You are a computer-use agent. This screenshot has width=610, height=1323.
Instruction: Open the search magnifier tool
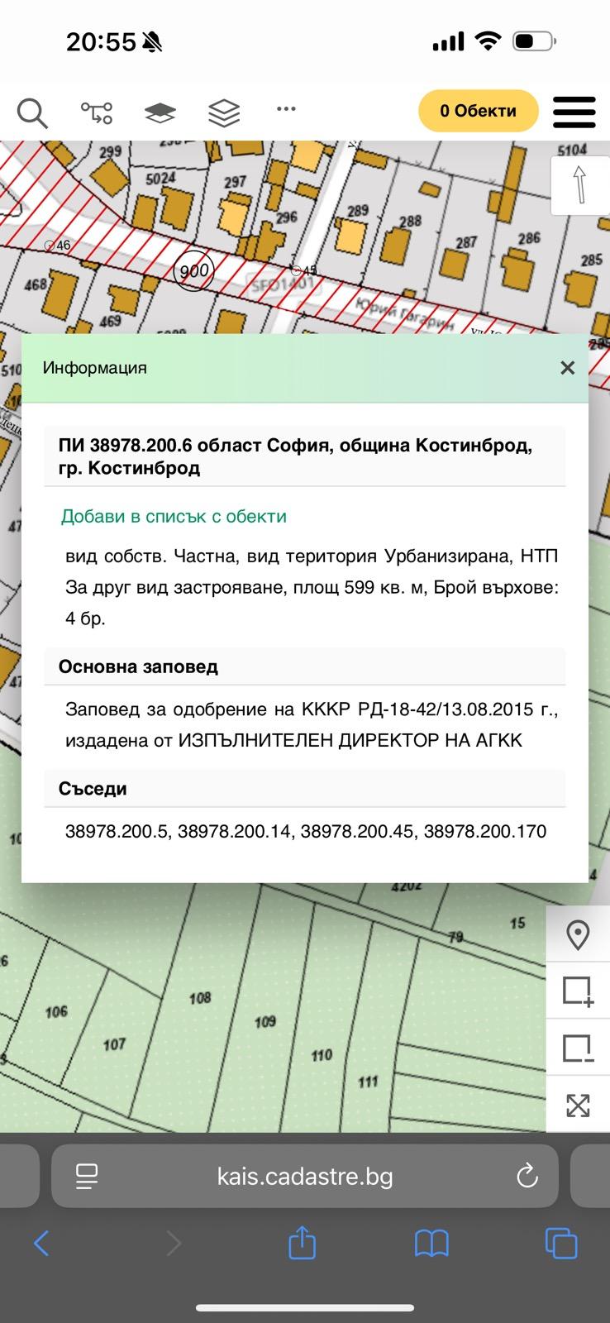pyautogui.click(x=32, y=112)
